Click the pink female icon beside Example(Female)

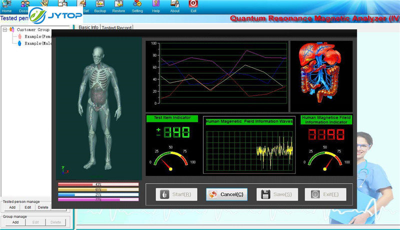tap(19, 36)
